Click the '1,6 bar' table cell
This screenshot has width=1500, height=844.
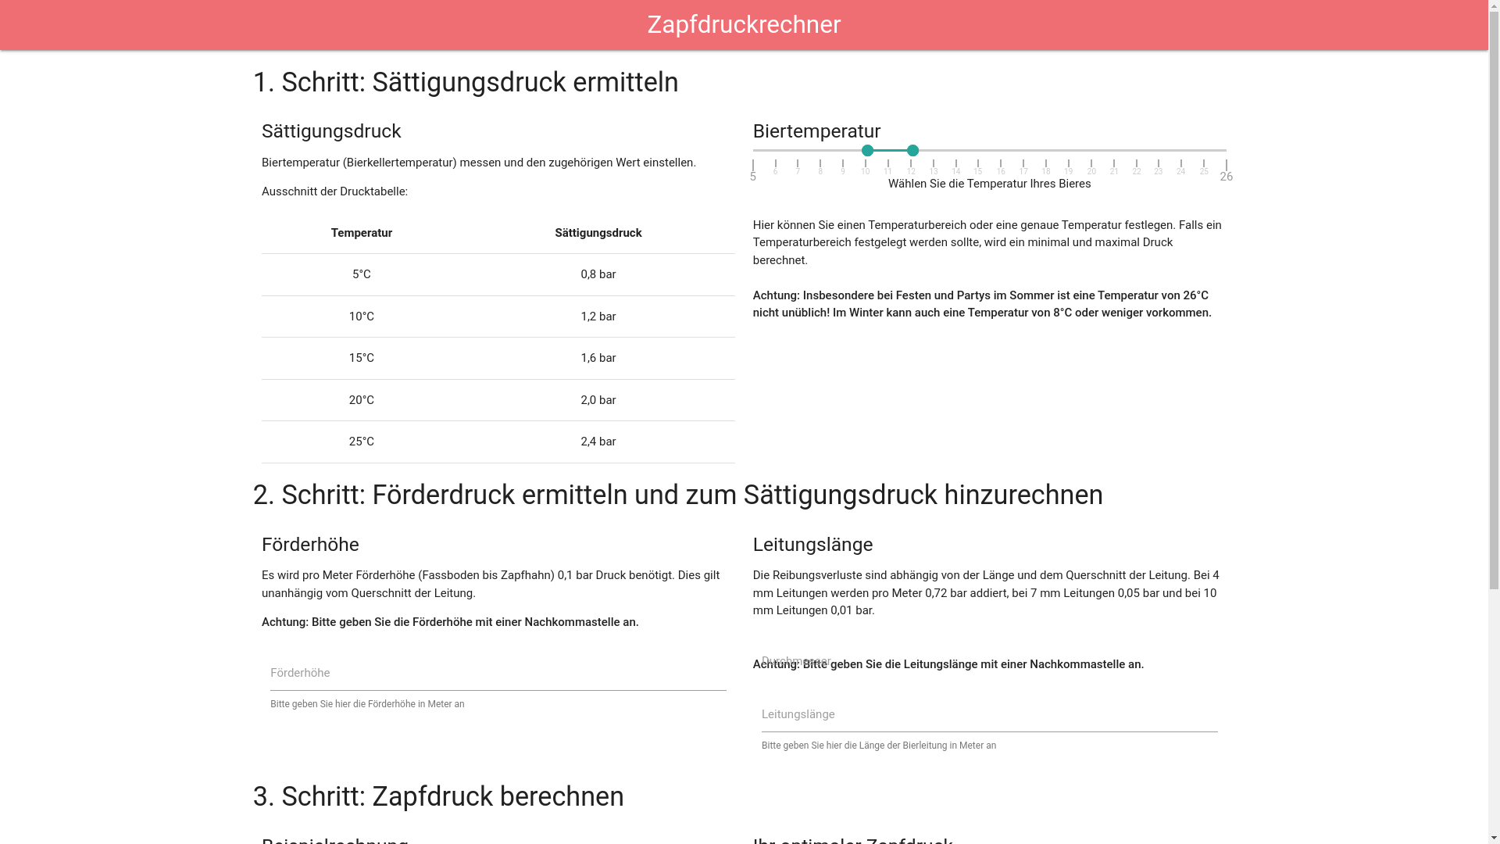point(598,358)
